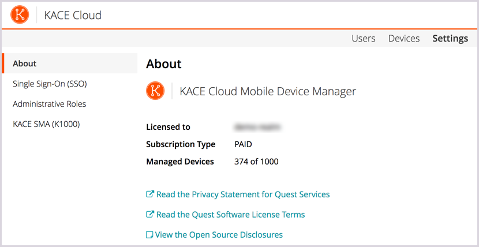Open the Quest Software License Terms link
479x247 pixels.
click(230, 215)
